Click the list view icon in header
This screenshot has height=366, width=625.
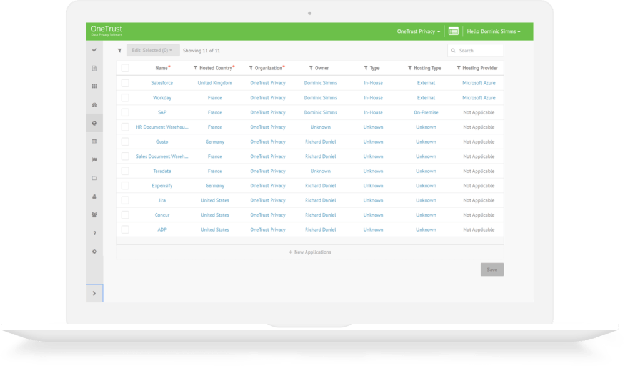coord(454,31)
